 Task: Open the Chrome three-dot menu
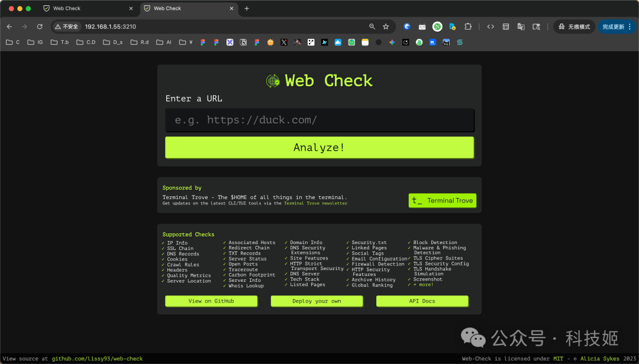pos(630,27)
